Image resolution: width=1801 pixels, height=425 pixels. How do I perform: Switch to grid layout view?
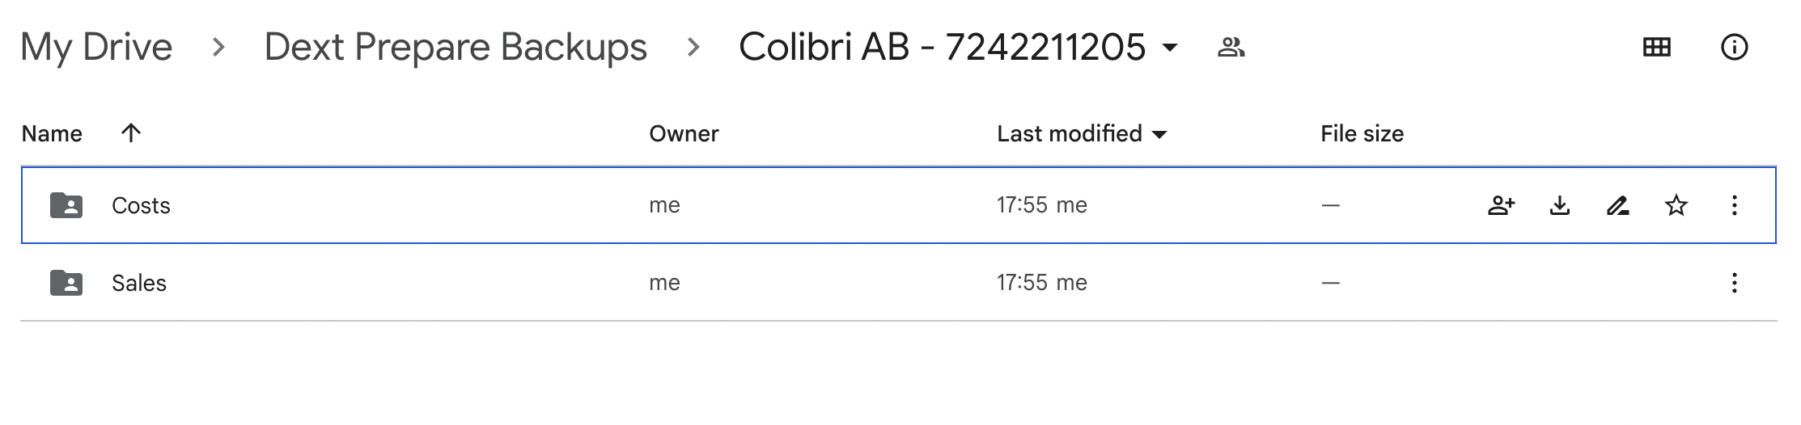[x=1656, y=48]
